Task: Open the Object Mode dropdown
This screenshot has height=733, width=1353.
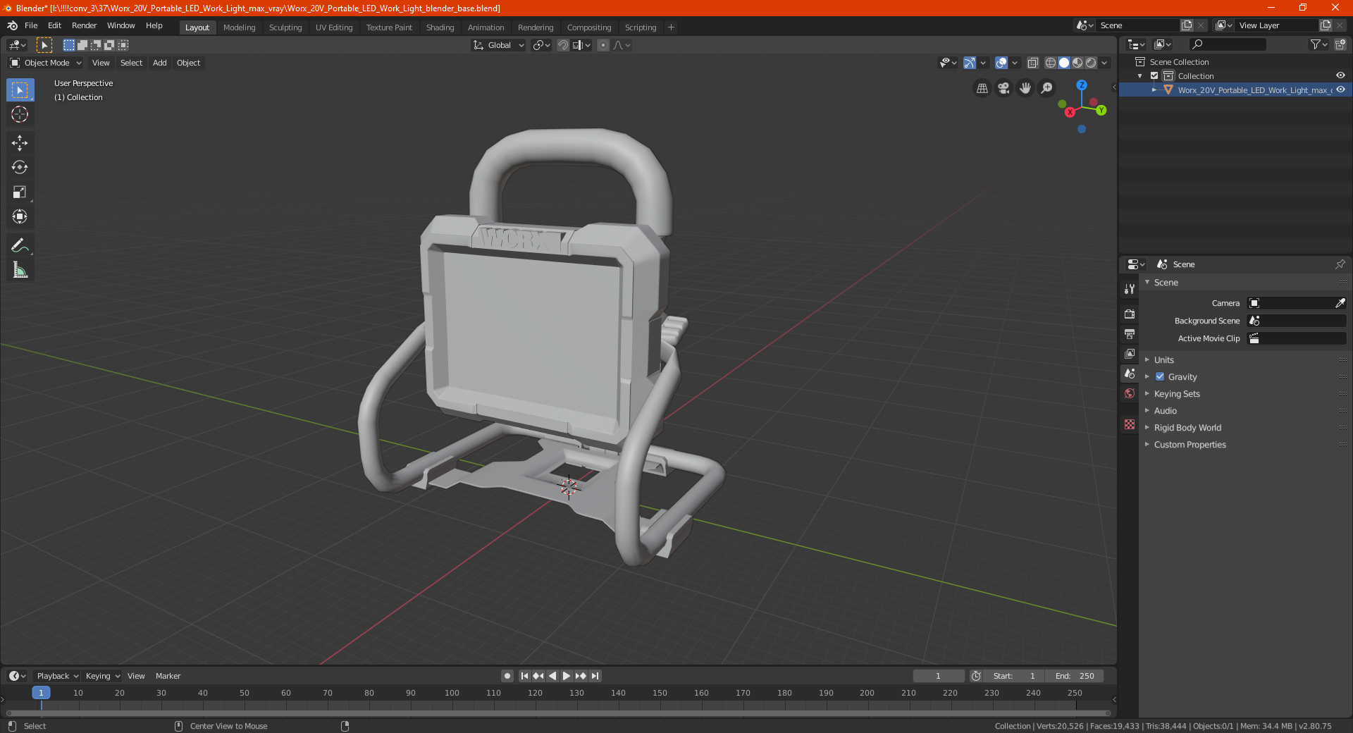Action: (x=46, y=63)
